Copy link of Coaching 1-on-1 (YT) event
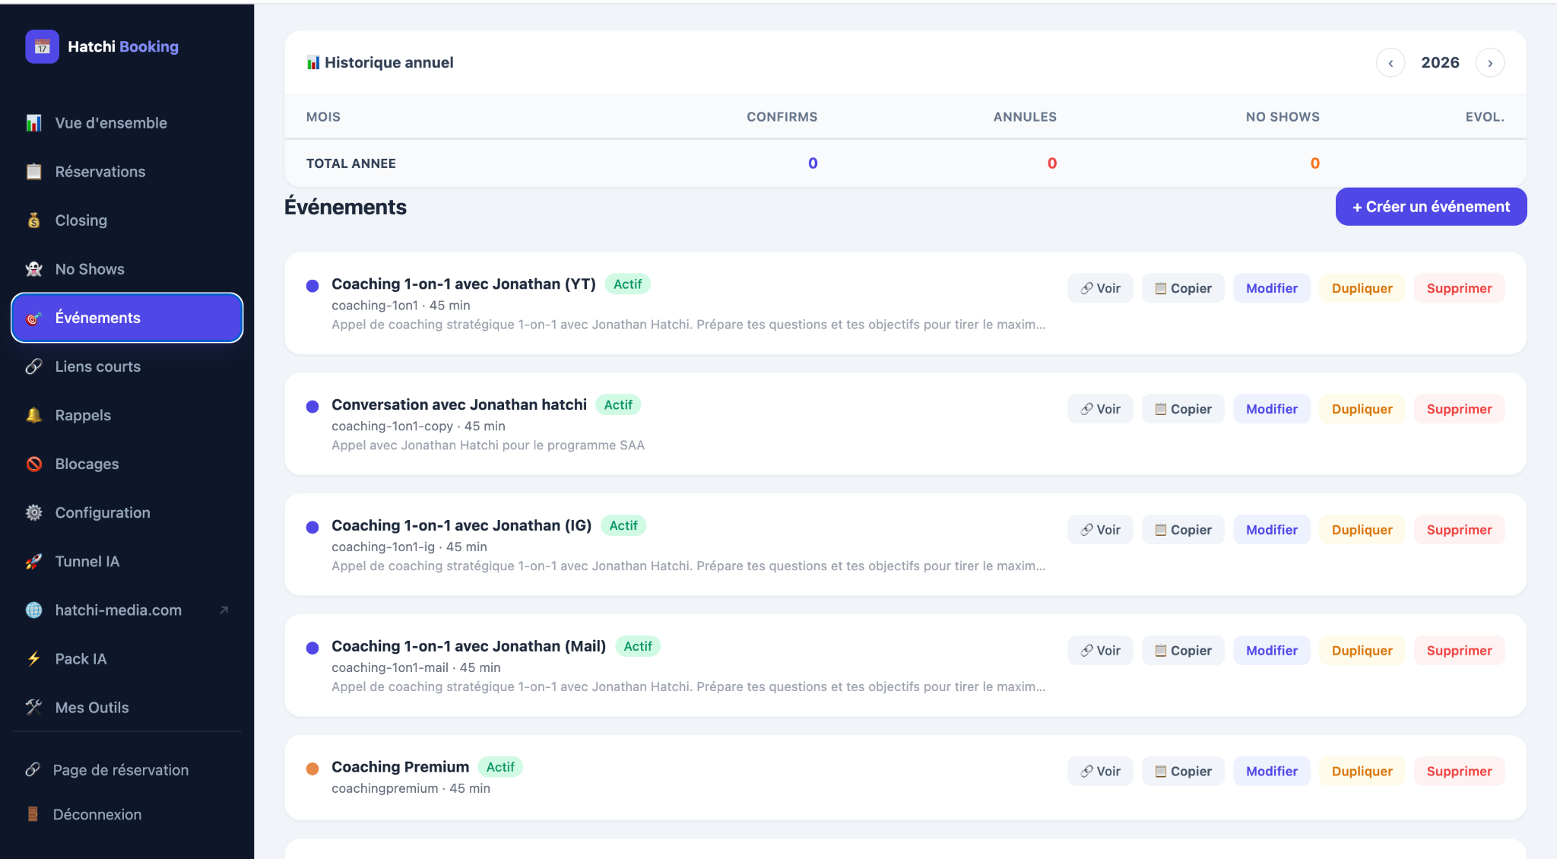Viewport: 1557px width, 859px height. [1183, 288]
